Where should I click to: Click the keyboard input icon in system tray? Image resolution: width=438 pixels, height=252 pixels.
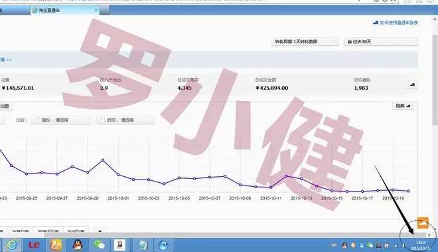pyautogui.click(x=334, y=245)
